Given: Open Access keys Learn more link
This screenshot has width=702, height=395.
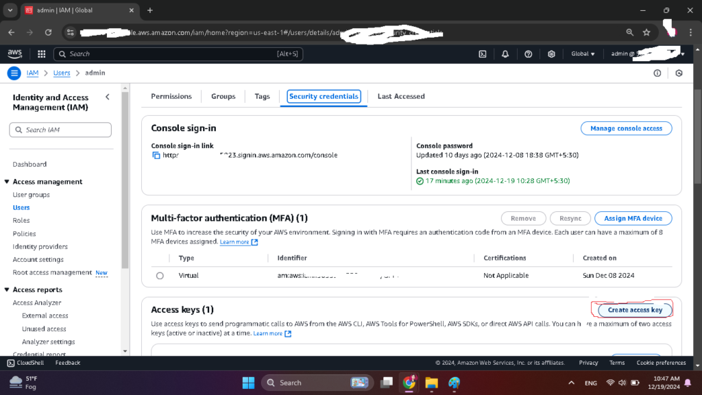Looking at the screenshot, I should 272,334.
